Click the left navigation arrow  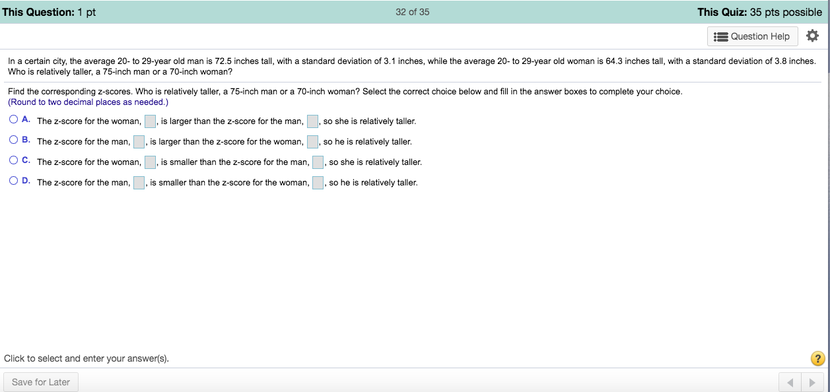pyautogui.click(x=790, y=381)
